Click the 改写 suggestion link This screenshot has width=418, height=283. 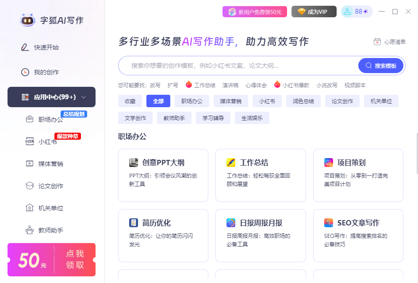coord(155,85)
